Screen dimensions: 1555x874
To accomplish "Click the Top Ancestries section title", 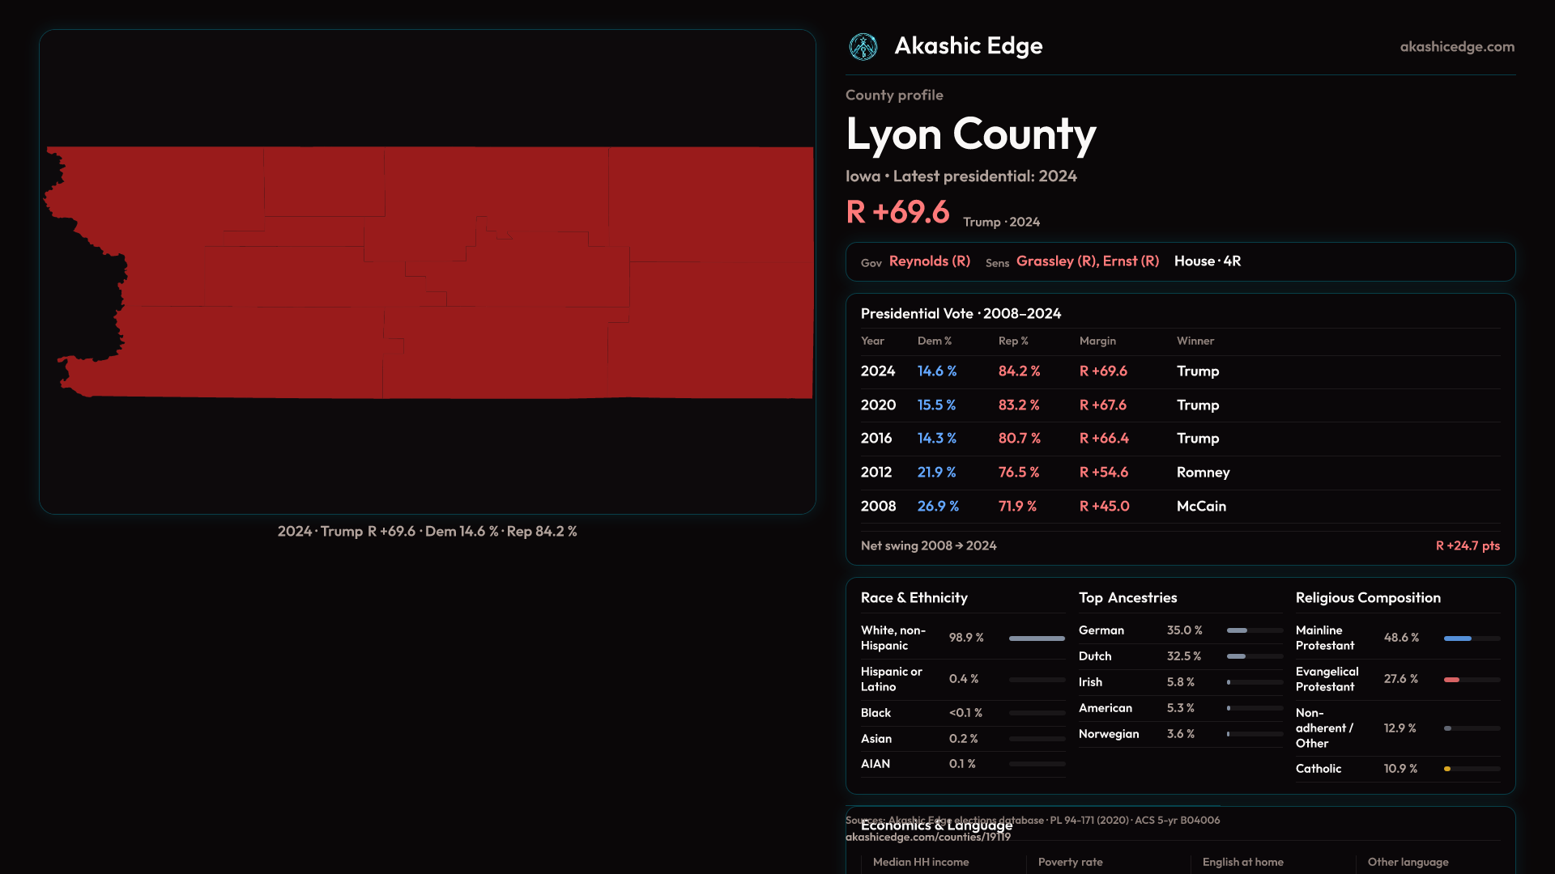I will (1127, 598).
